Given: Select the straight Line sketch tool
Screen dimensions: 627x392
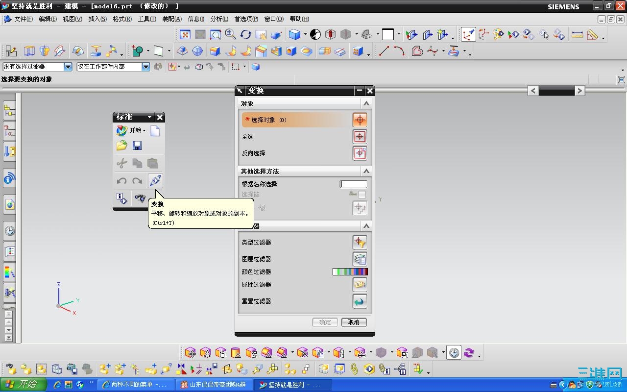Looking at the screenshot, I should (384, 51).
